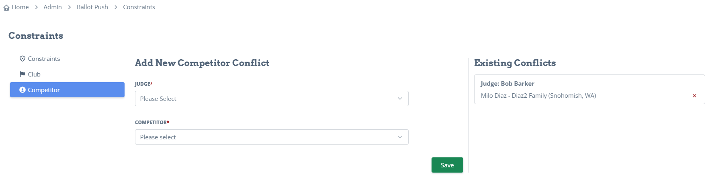This screenshot has height=183, width=712.
Task: Click the Milo Diaz conflict entry text
Action: coord(538,95)
